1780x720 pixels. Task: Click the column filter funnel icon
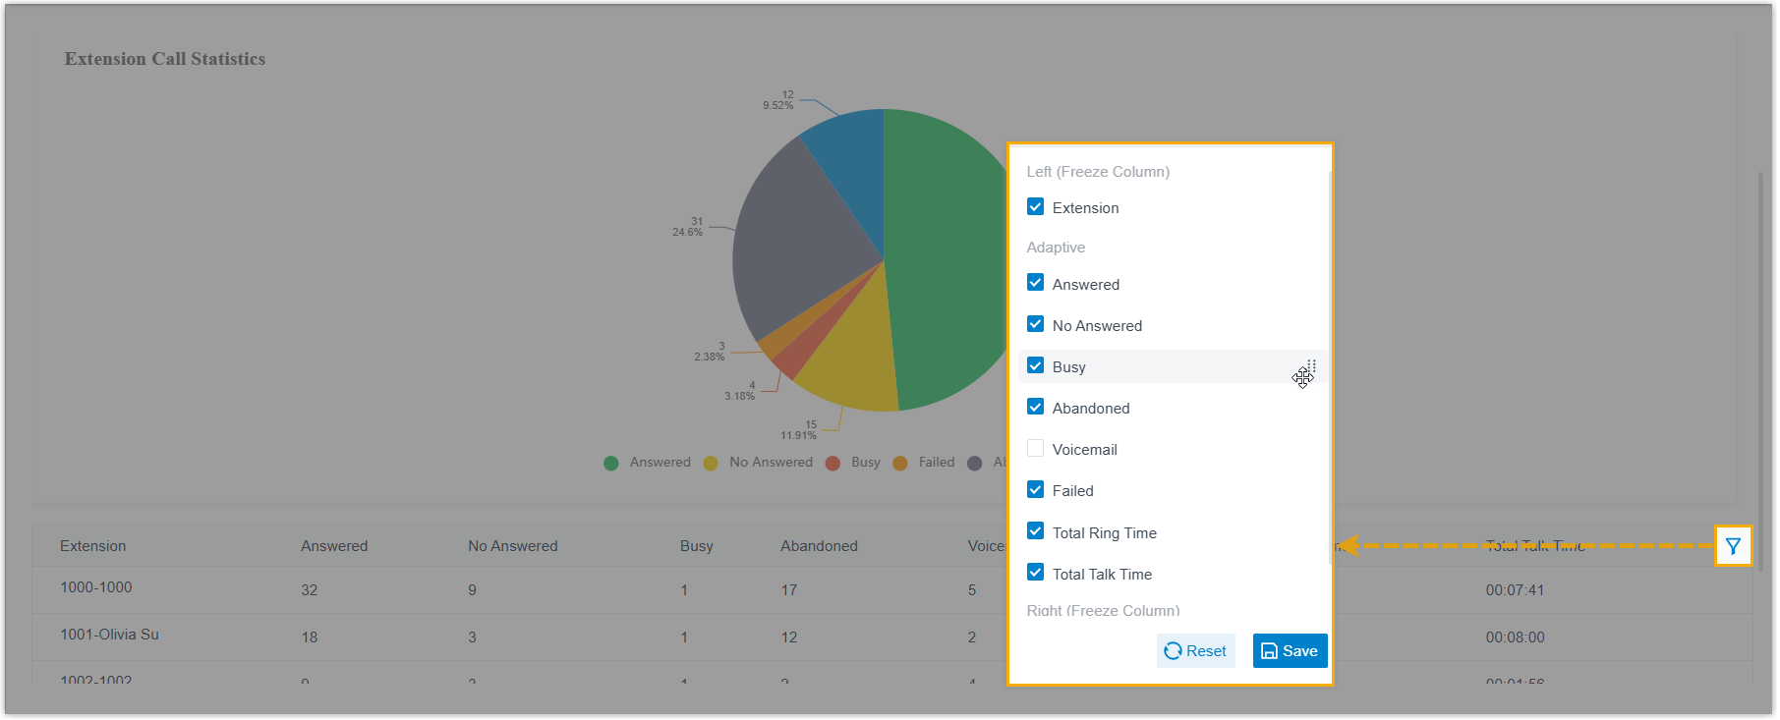tap(1735, 547)
